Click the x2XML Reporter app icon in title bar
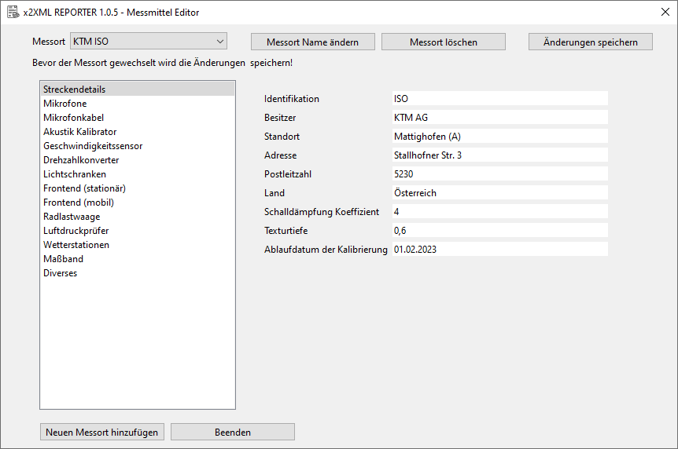Image resolution: width=678 pixels, height=449 pixels. tap(13, 13)
